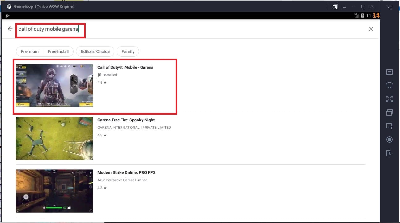Click the 4.3 rating under Garena Free Fire
Screen dimensions: 400x223
click(102, 135)
